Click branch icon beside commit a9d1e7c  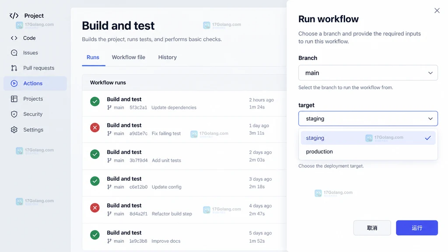(x=109, y=133)
